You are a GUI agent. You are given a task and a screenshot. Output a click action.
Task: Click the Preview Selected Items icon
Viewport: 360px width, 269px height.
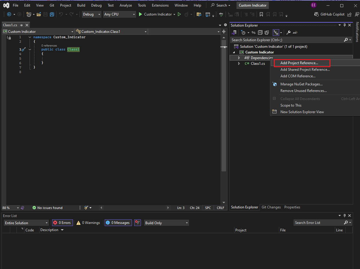295,33
